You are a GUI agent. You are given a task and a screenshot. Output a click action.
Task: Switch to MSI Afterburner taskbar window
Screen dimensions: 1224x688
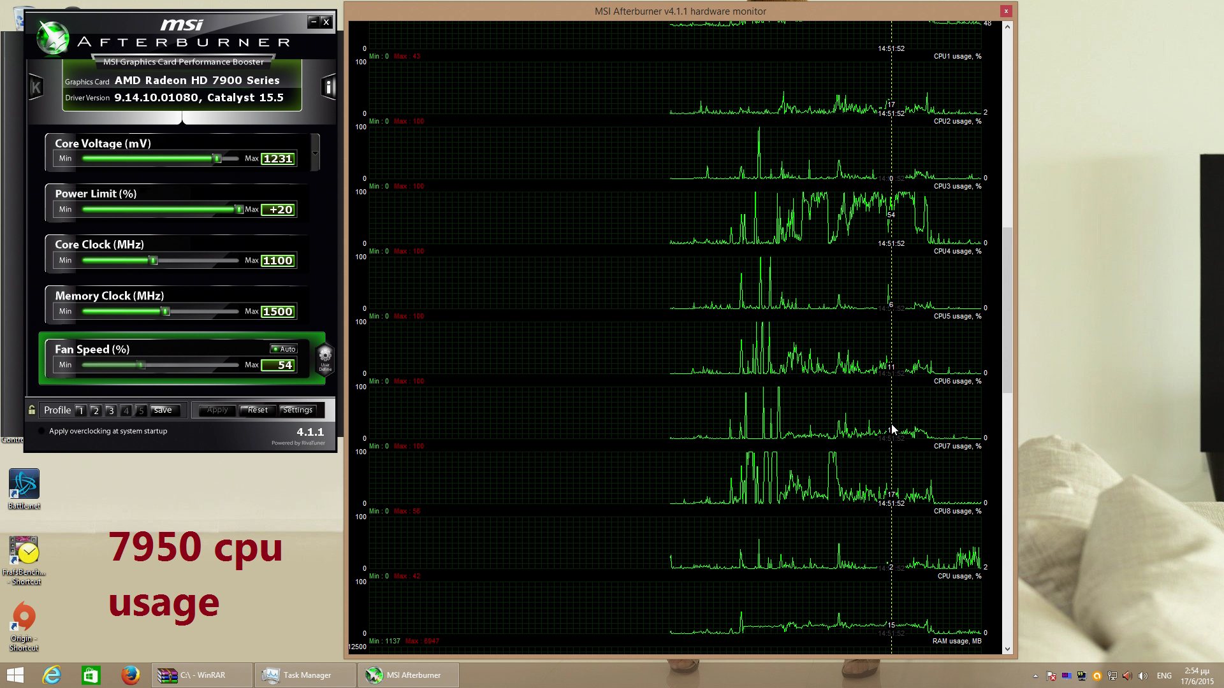[x=408, y=675]
